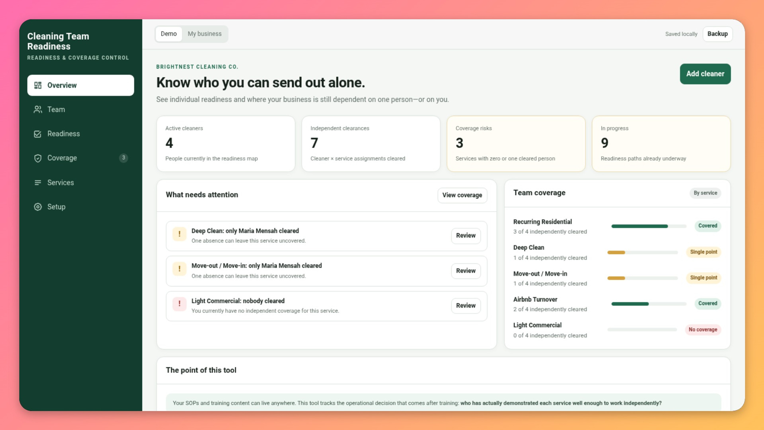The width and height of the screenshot is (764, 430).
Task: Open Setup from the sidebar
Action: tap(81, 207)
